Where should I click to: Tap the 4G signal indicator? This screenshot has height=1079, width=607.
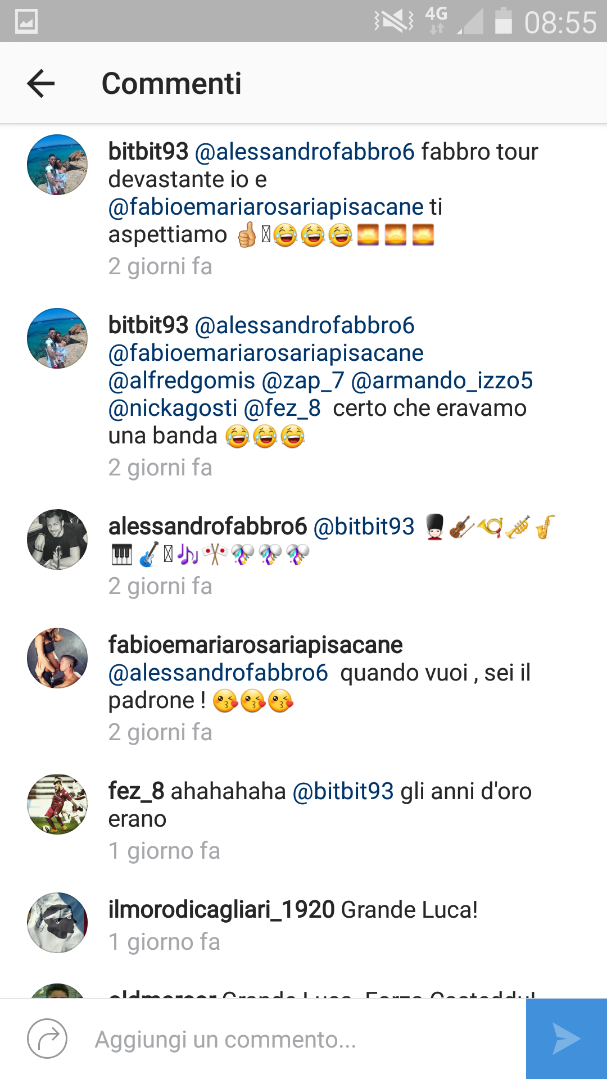[437, 21]
